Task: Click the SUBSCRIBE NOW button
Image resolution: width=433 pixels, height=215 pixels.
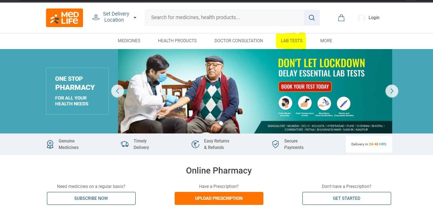Action: (x=91, y=198)
